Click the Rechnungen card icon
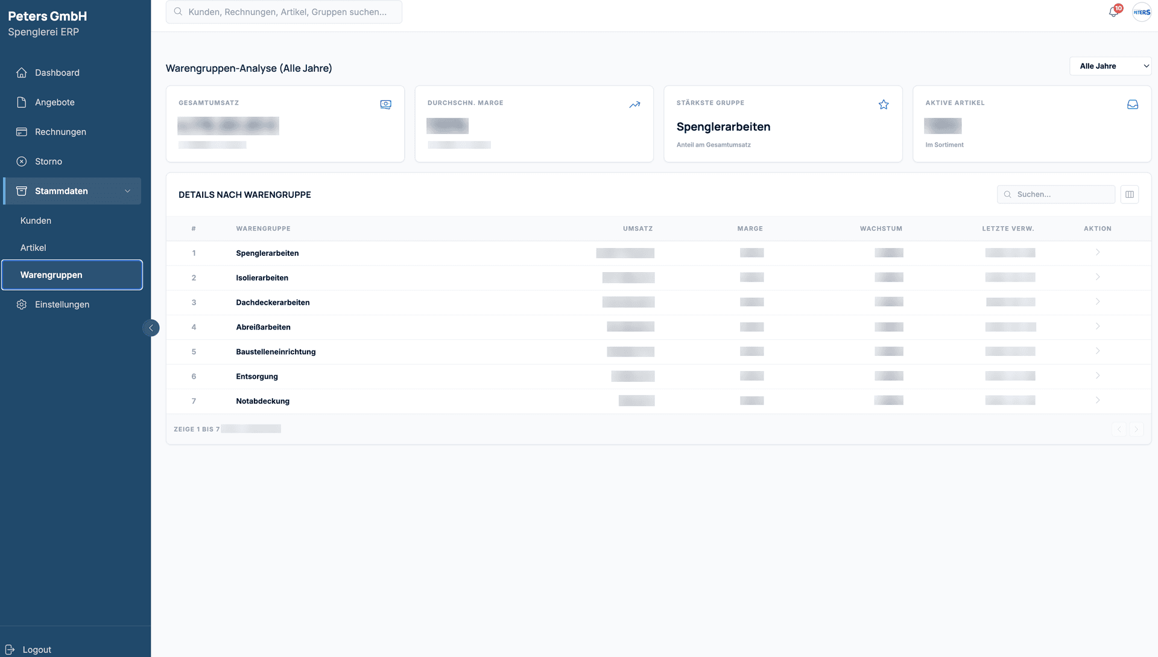The image size is (1158, 657). (x=22, y=132)
